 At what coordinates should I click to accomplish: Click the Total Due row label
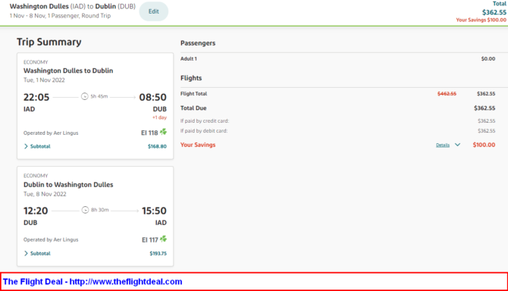[193, 108]
